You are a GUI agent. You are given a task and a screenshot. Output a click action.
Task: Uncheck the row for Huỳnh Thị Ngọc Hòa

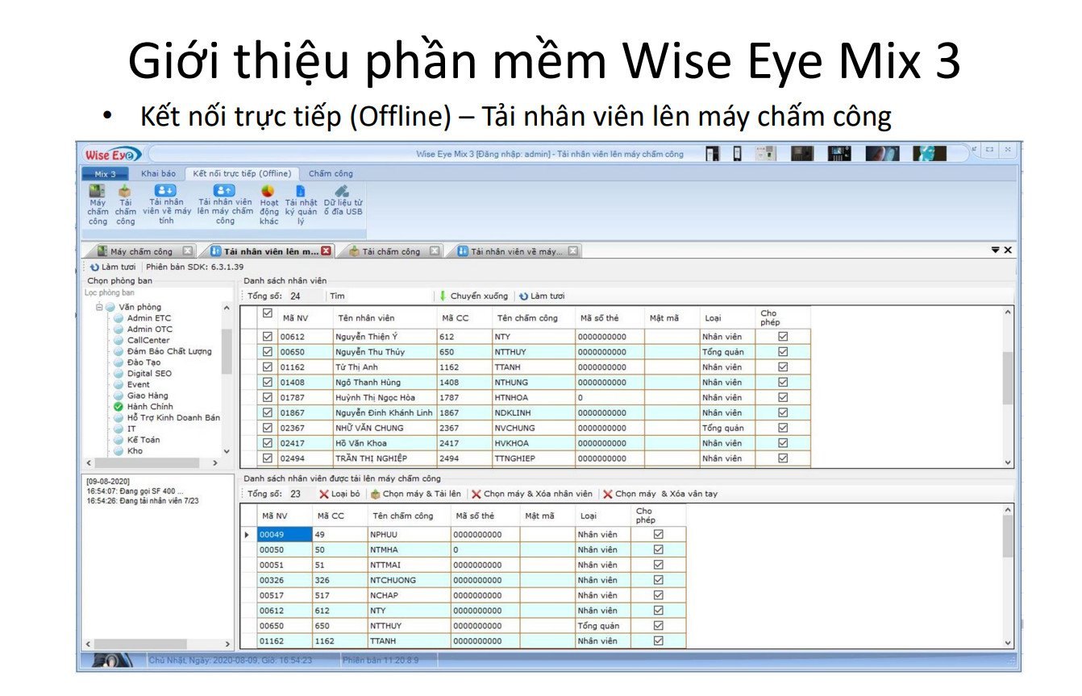[268, 398]
